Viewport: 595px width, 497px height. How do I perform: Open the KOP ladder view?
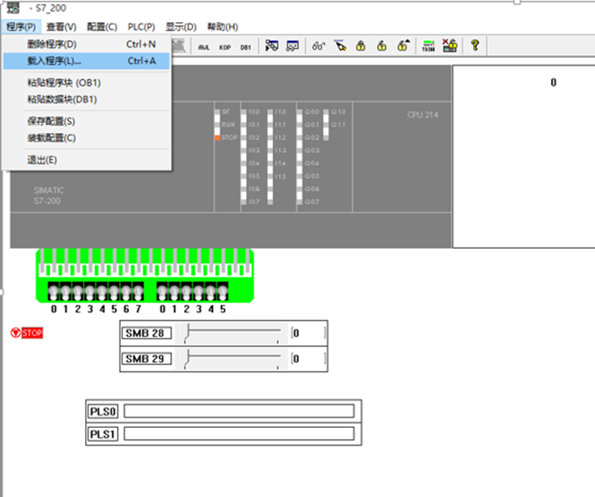point(225,47)
